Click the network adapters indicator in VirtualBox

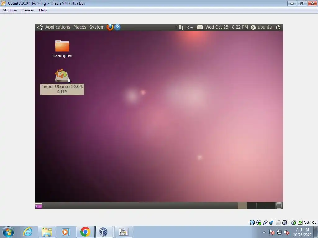pyautogui.click(x=271, y=223)
